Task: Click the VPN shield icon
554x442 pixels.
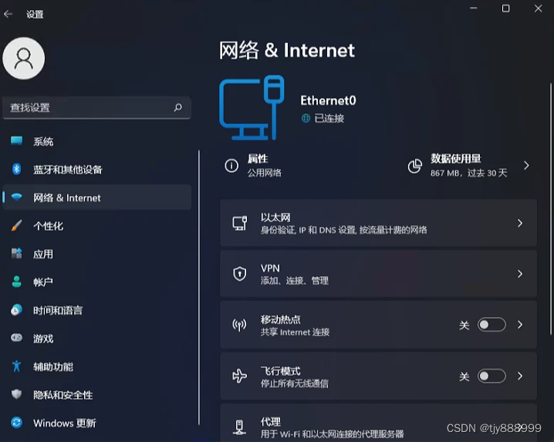Action: coord(239,274)
